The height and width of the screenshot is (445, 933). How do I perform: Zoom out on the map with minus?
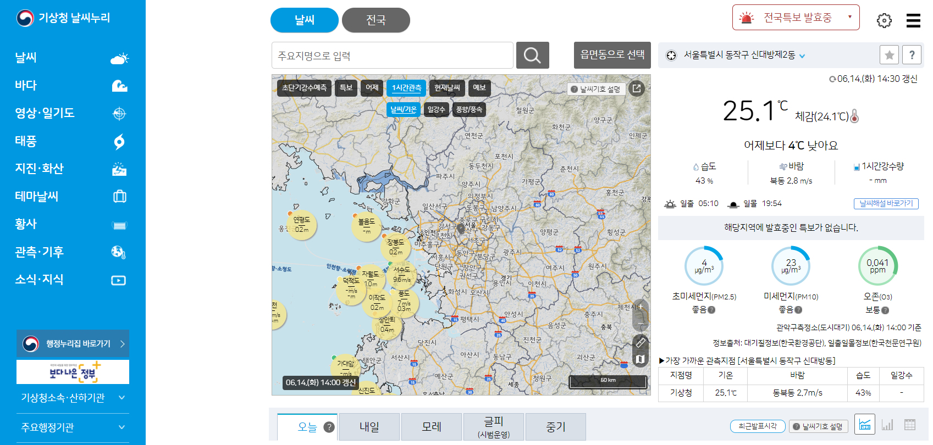[x=640, y=323]
